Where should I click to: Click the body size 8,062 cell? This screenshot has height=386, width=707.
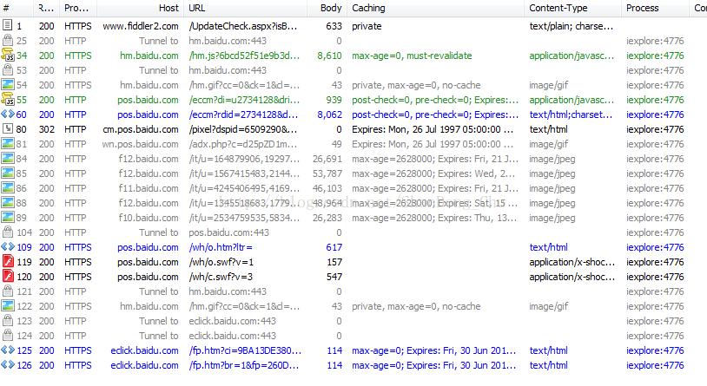click(329, 114)
